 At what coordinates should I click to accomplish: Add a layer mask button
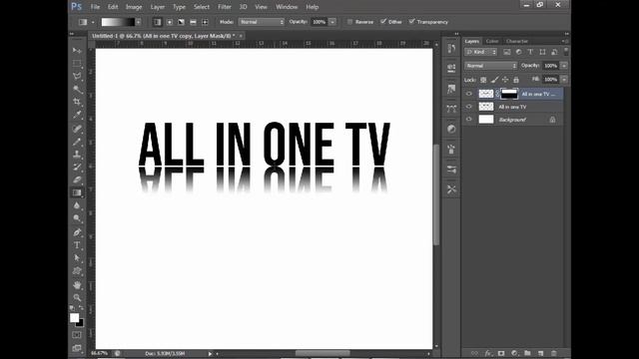501,353
